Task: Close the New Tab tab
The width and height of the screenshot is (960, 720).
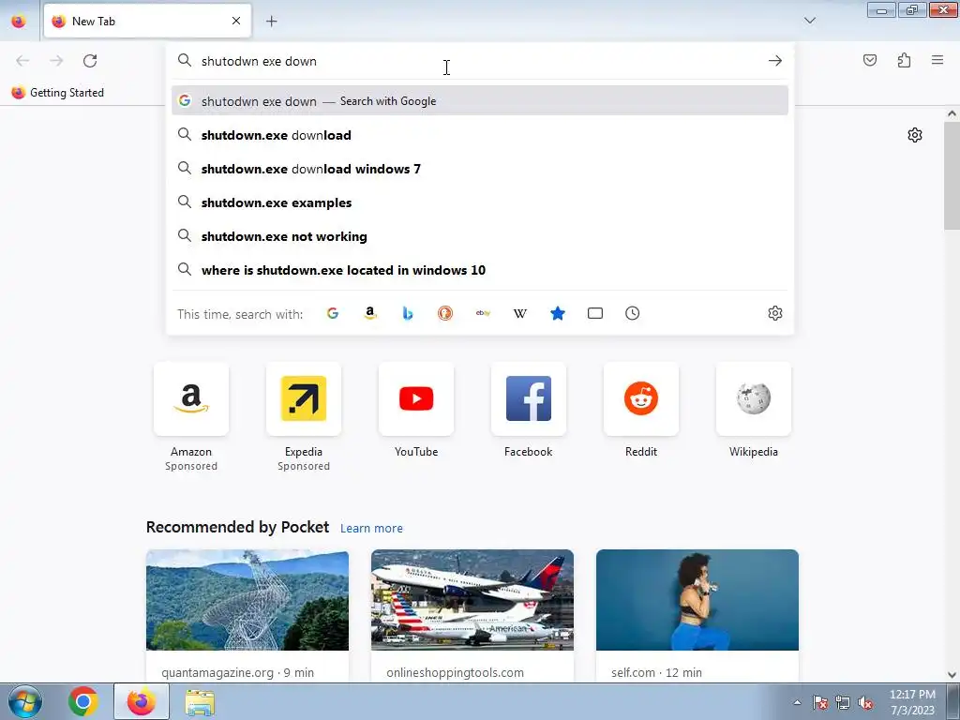Action: click(236, 21)
